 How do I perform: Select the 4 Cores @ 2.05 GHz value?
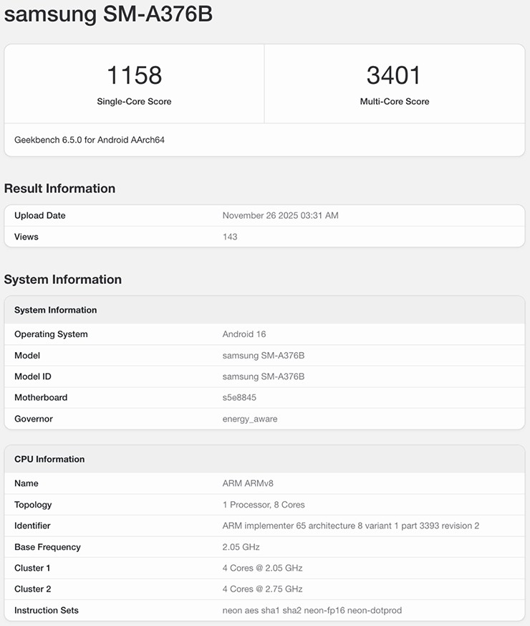(262, 568)
